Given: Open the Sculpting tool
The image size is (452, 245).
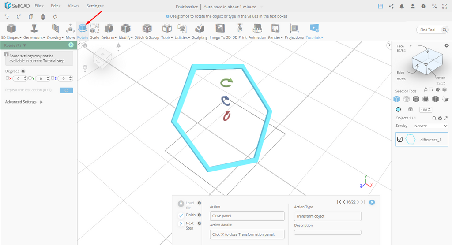Looking at the screenshot, I should coord(200,31).
